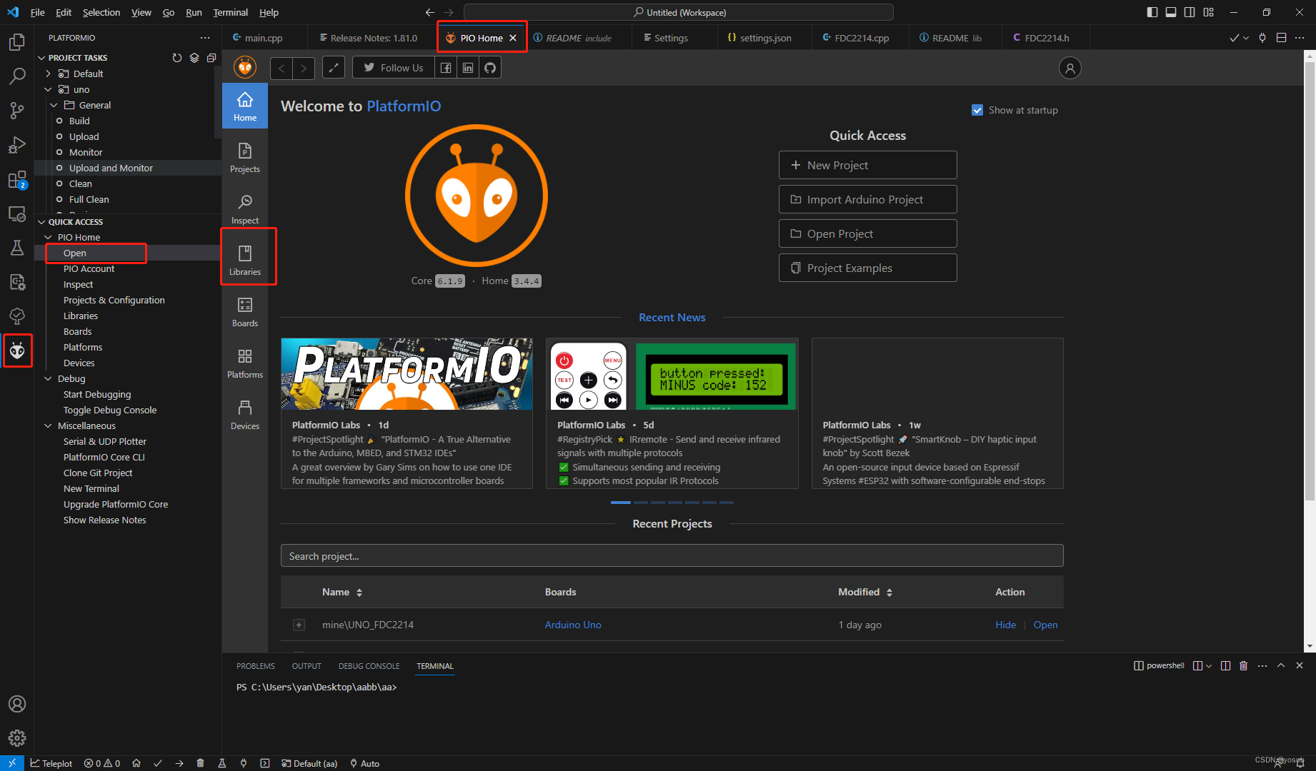This screenshot has height=771, width=1316.
Task: Collapse the uno task folder
Action: pos(49,89)
